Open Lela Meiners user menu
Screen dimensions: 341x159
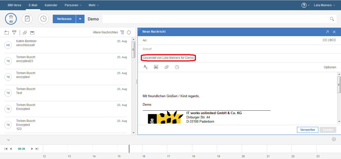pos(324,5)
